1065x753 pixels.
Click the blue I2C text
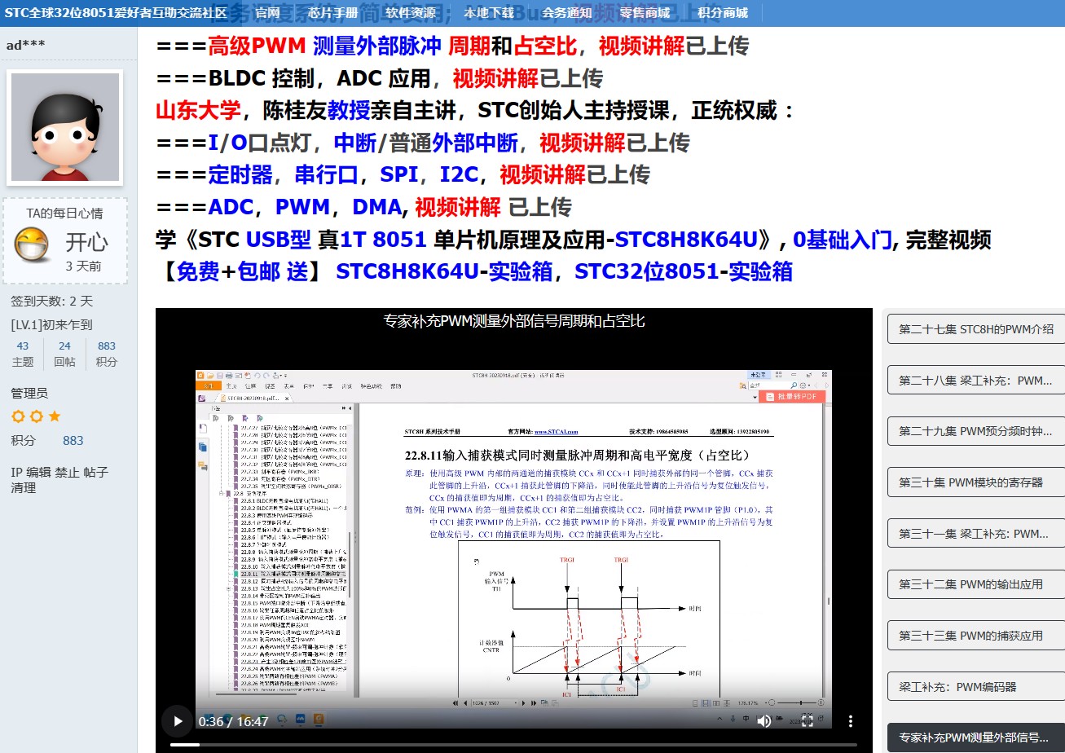pyautogui.click(x=459, y=174)
